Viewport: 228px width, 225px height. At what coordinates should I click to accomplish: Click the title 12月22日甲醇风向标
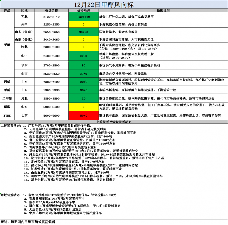[x=104, y=5]
